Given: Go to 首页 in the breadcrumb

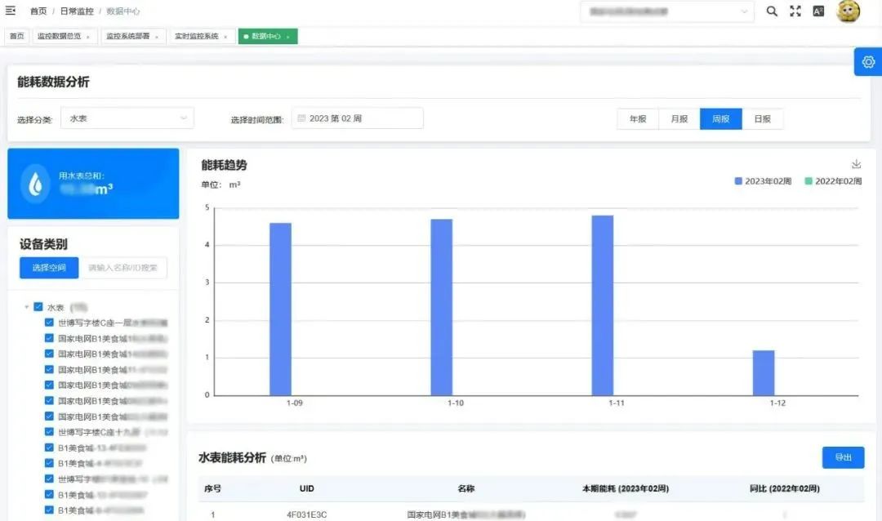Looking at the screenshot, I should 38,11.
